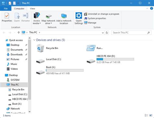This screenshot has width=154, height=118.
Task: Click the pin icon beside Desktop
Action: pyautogui.click(x=26, y=45)
